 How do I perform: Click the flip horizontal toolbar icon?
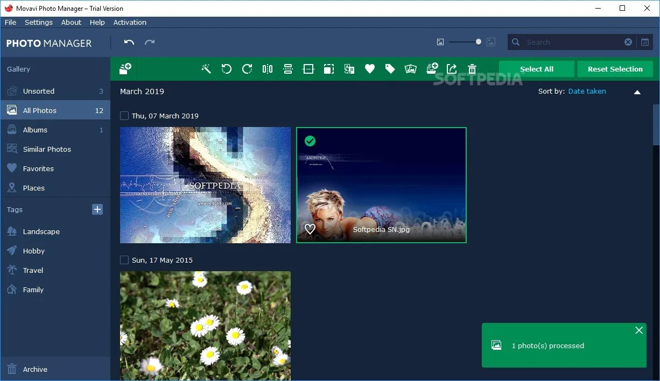tap(268, 69)
